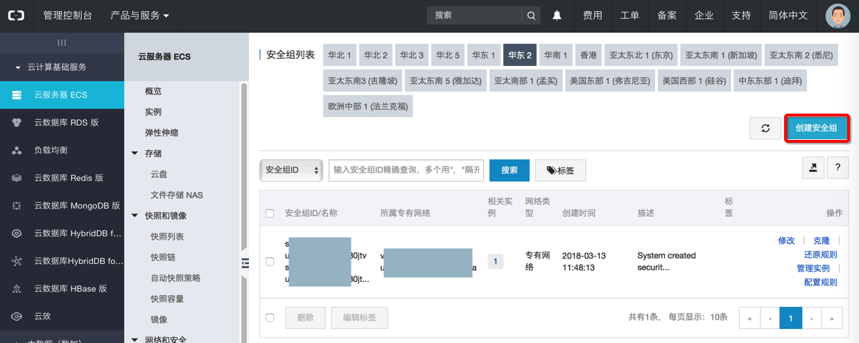859x343 pixels.
Task: Click the Alibaba Cloud logo icon
Action: pyautogui.click(x=15, y=15)
